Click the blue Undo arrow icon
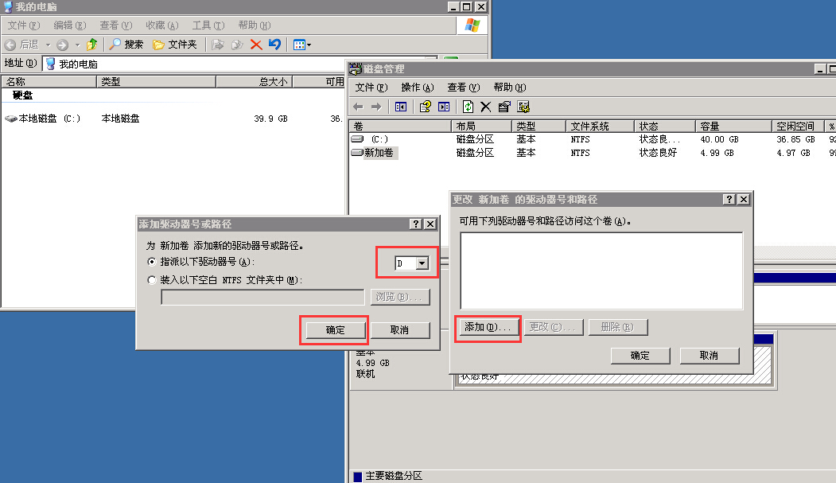Image resolution: width=836 pixels, height=483 pixels. point(274,45)
